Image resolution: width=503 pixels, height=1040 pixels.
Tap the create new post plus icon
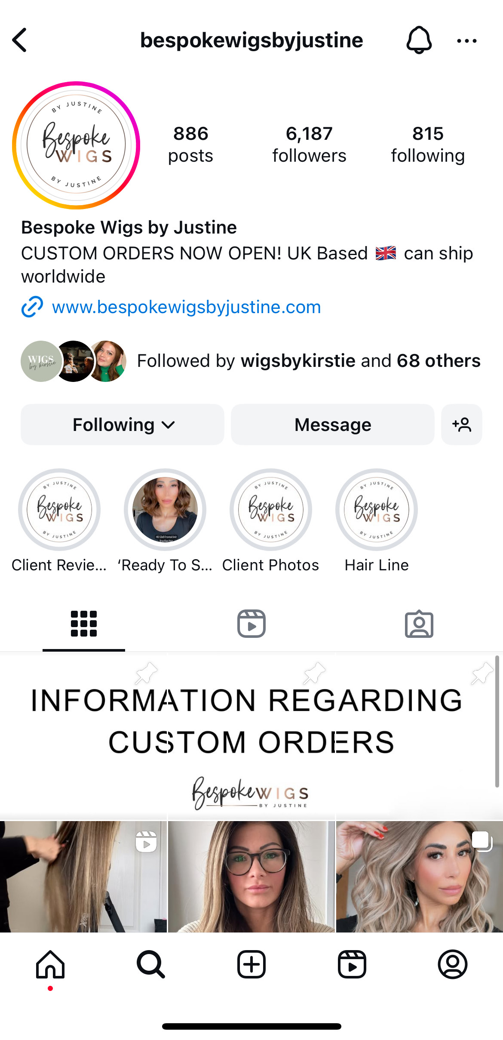point(252,964)
